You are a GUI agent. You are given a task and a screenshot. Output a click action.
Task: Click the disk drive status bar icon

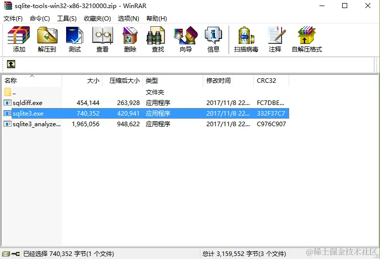point(6,254)
